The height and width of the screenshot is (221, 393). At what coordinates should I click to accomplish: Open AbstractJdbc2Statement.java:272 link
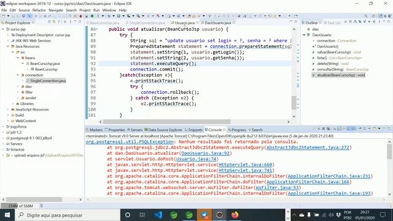(308, 147)
